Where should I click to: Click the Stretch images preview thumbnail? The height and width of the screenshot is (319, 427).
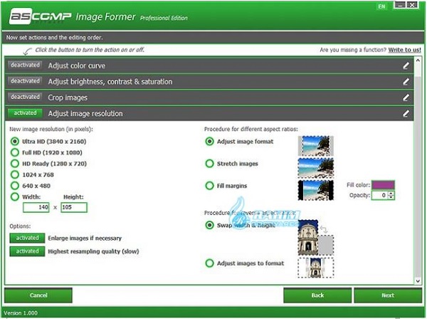pyautogui.click(x=315, y=168)
